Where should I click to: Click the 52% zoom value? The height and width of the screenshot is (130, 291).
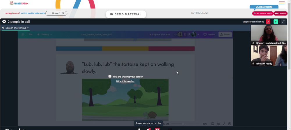[205, 124]
